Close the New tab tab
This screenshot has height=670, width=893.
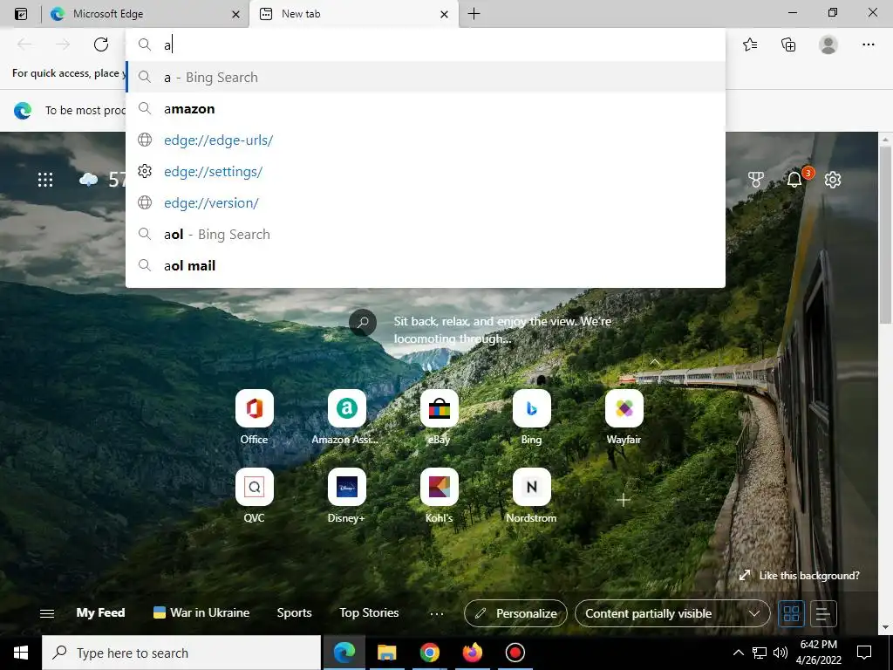(x=444, y=14)
